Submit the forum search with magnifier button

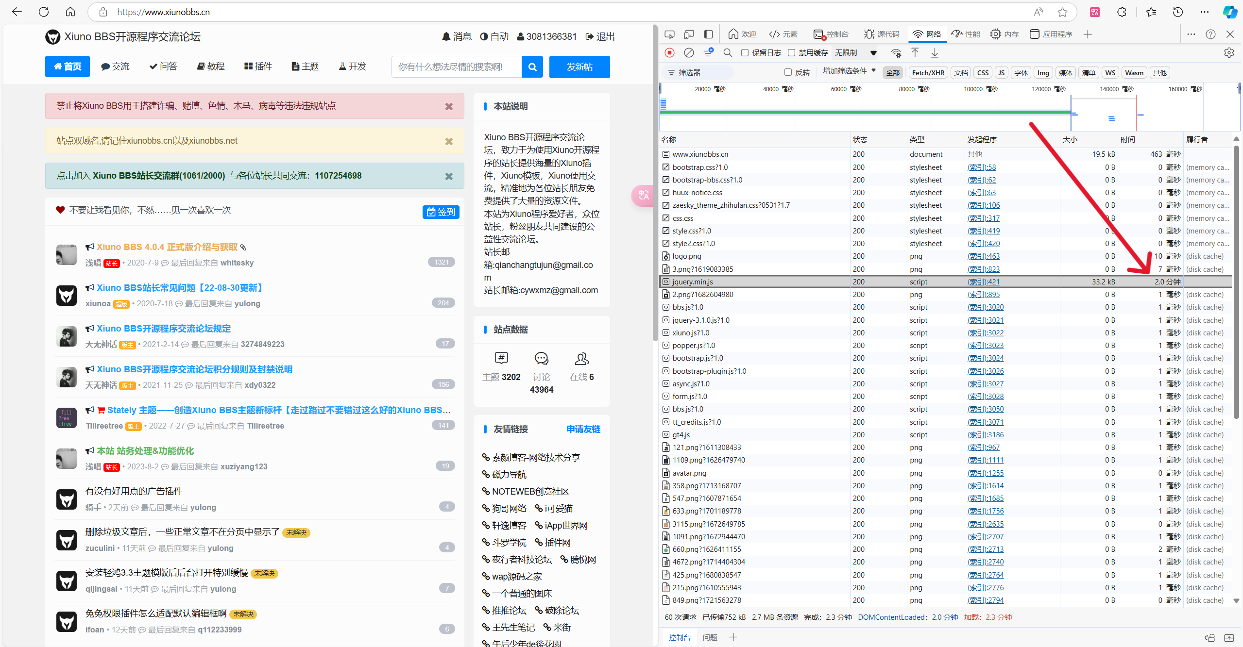tap(532, 66)
